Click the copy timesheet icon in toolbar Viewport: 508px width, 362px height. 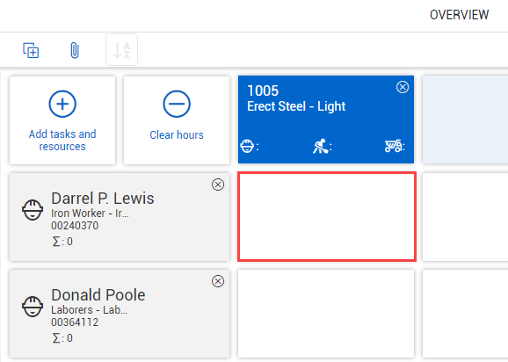tap(31, 50)
